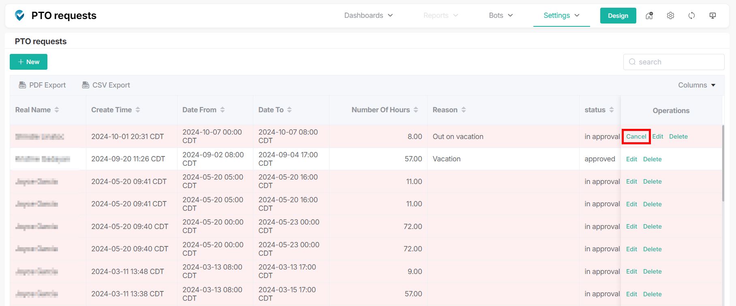Image resolution: width=736 pixels, height=306 pixels.
Task: Toggle sort order on status column
Action: coord(612,110)
